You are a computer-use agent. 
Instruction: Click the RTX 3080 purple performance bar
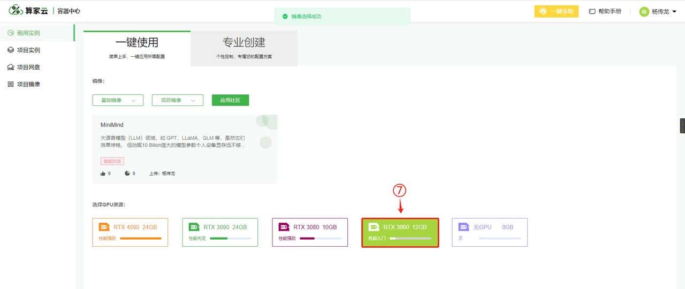[320, 238]
